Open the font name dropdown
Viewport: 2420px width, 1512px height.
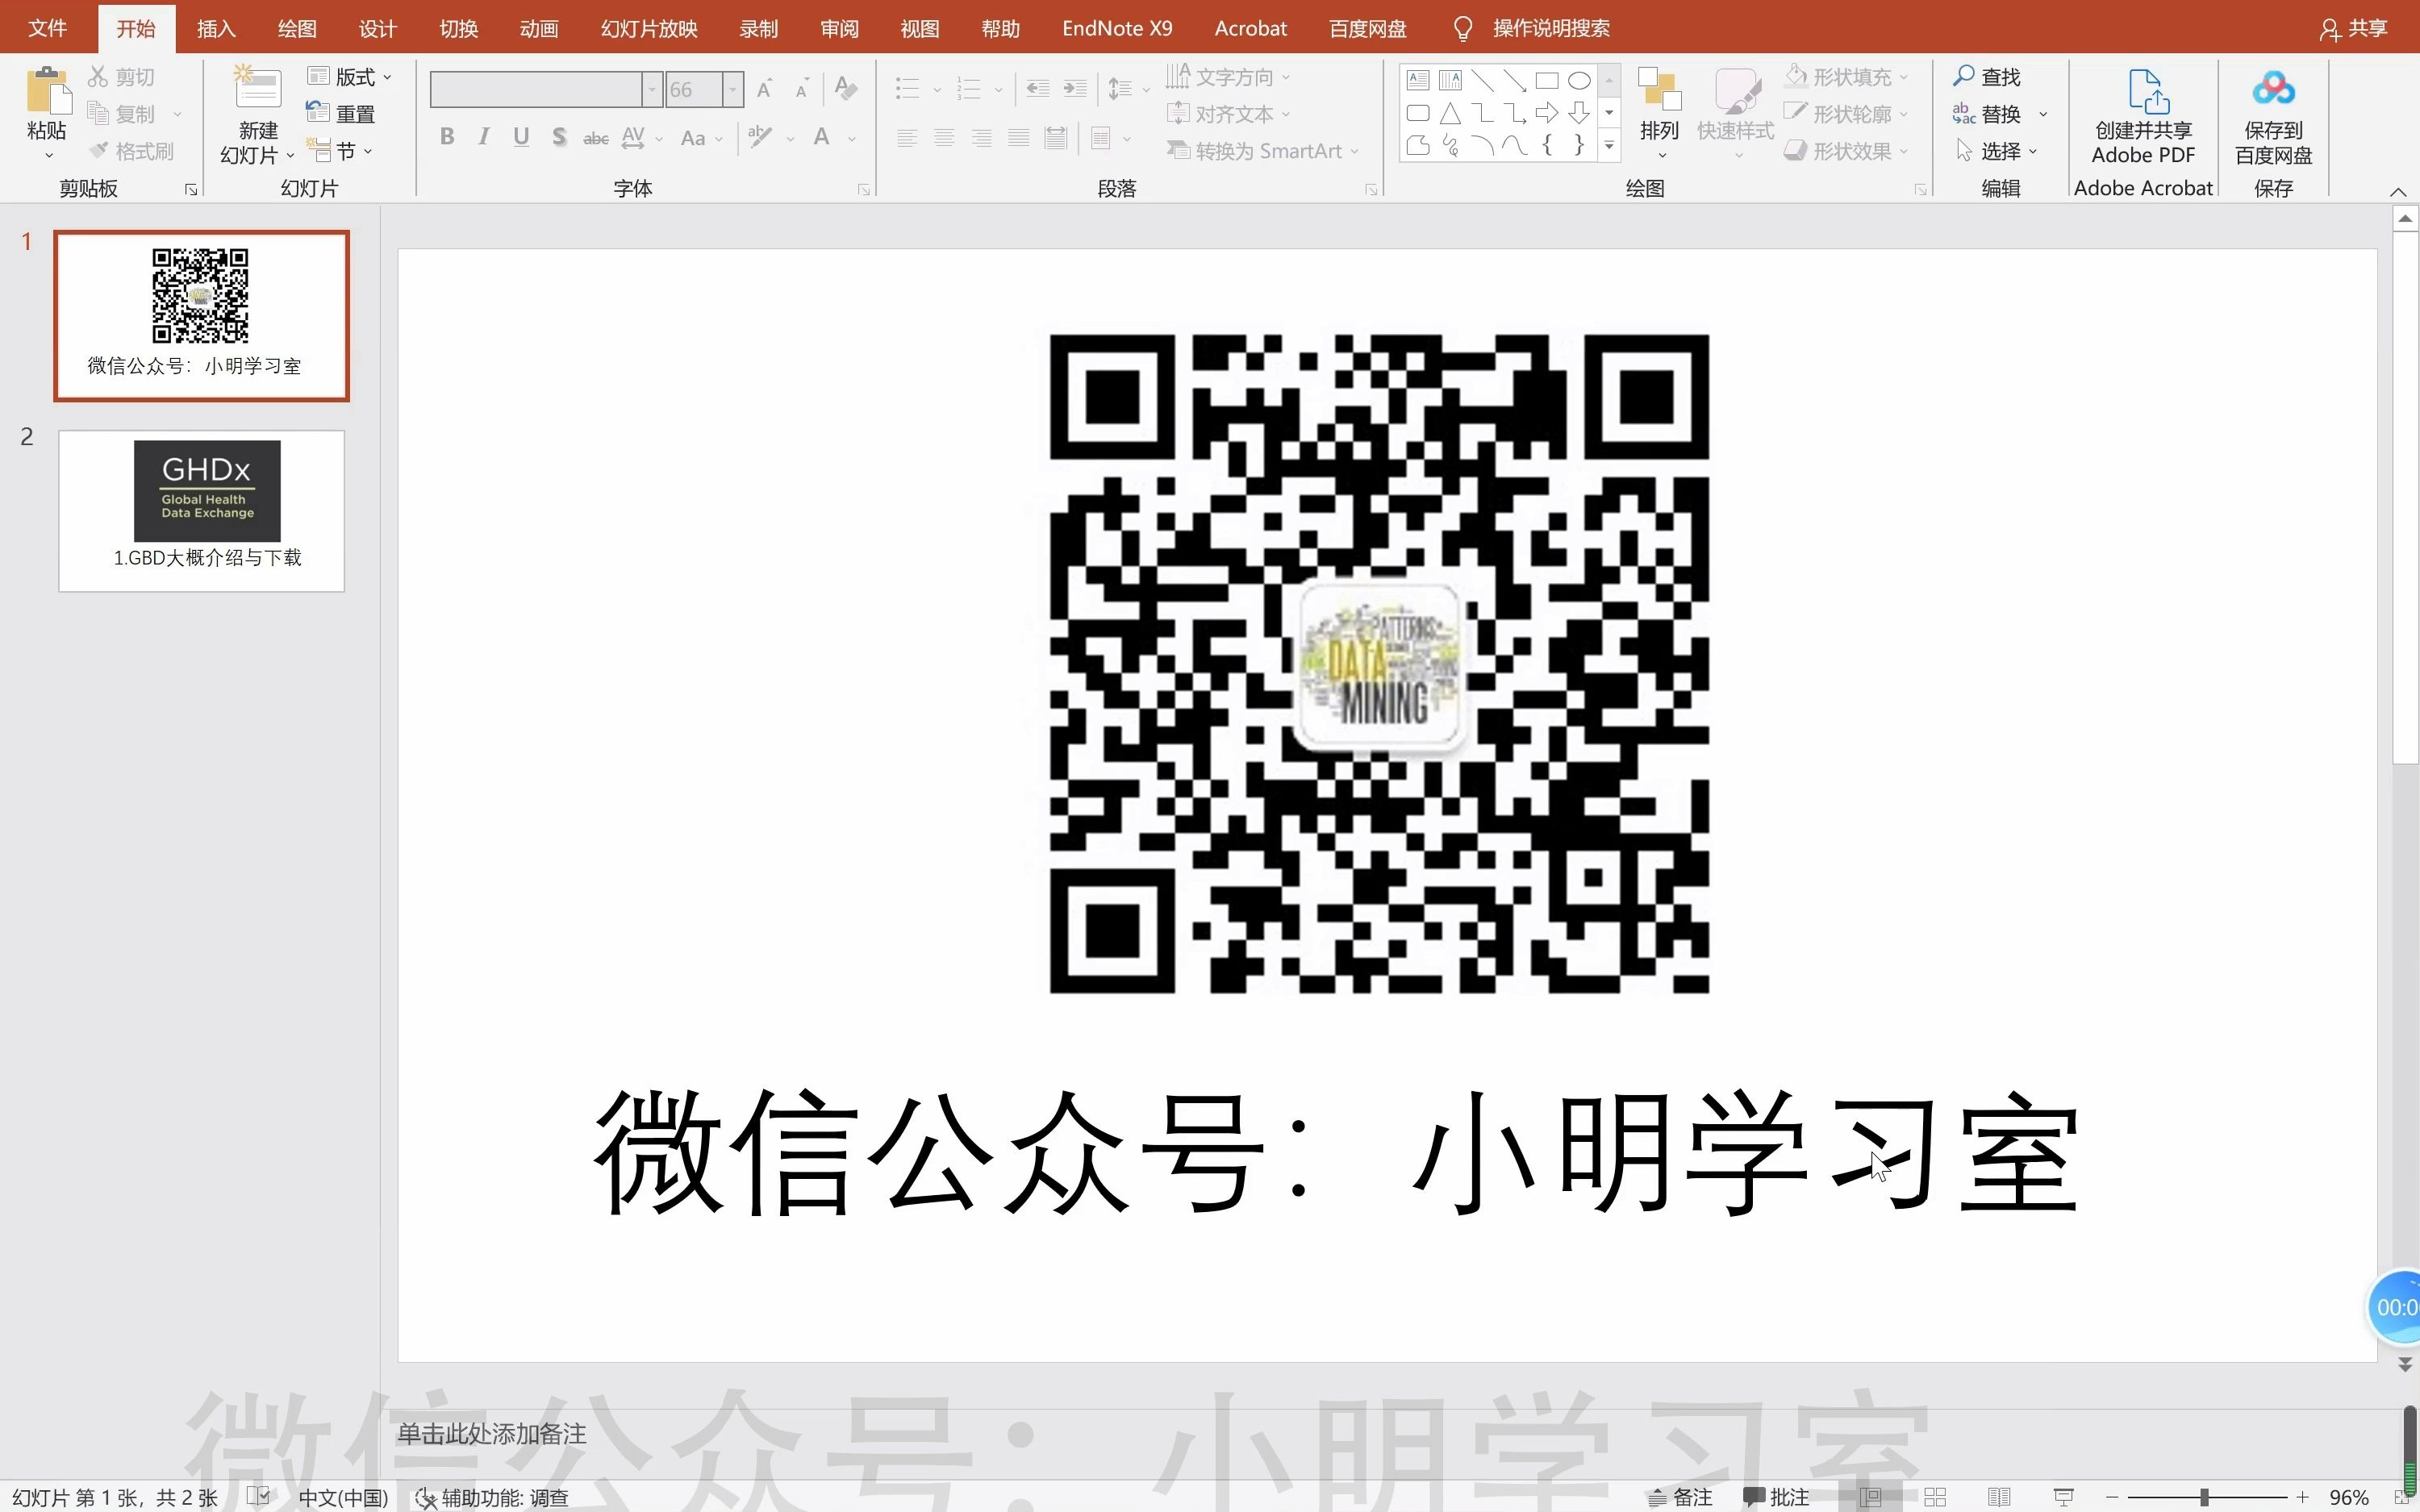tap(652, 89)
